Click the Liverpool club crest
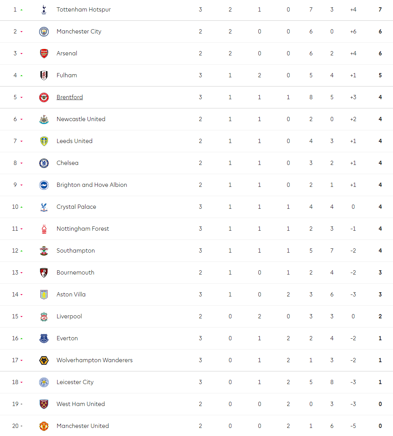393x436 pixels. click(44, 316)
